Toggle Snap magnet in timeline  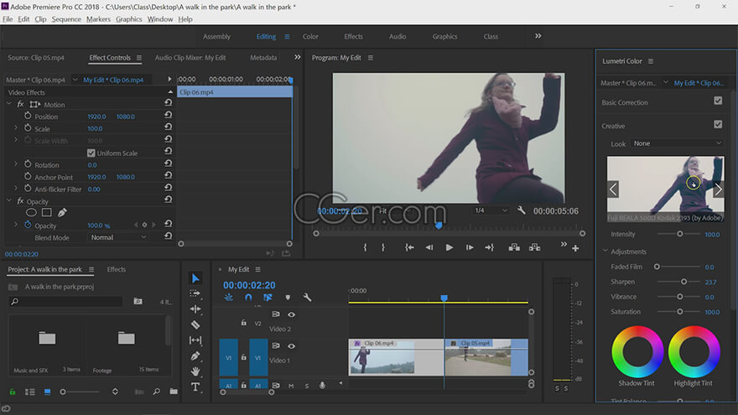[x=248, y=298]
